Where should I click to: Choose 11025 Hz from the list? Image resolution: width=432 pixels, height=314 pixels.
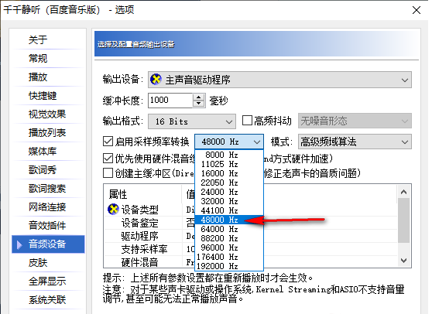tap(229, 164)
